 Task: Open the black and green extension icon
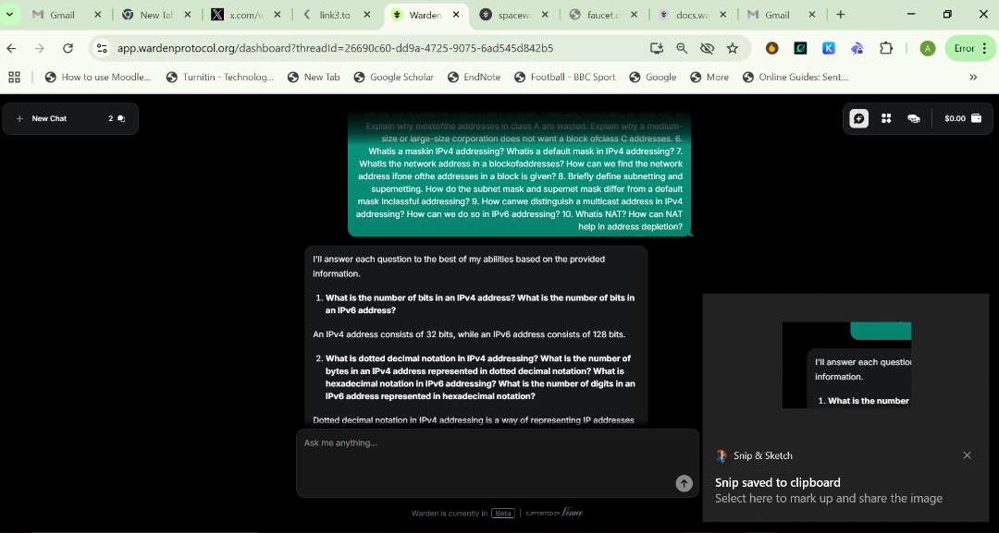pos(801,48)
